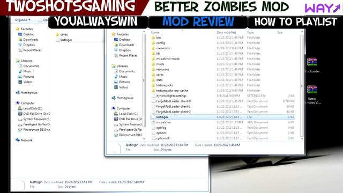This screenshot has height=193, width=343.
Task: Select Homegroup in back window sidebar
Action: (x=29, y=93)
